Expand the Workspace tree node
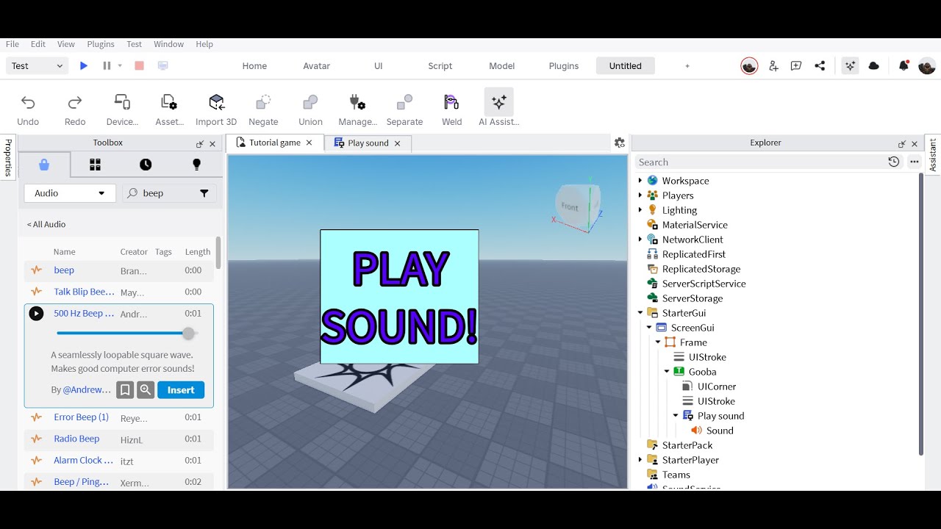Image resolution: width=941 pixels, height=529 pixels. [640, 181]
